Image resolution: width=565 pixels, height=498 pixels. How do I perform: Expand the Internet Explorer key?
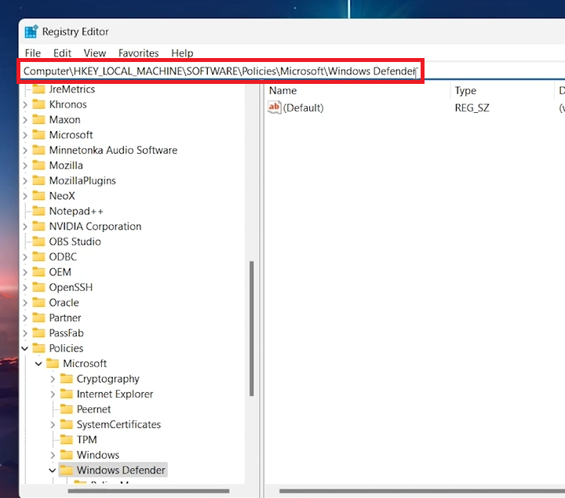point(53,394)
